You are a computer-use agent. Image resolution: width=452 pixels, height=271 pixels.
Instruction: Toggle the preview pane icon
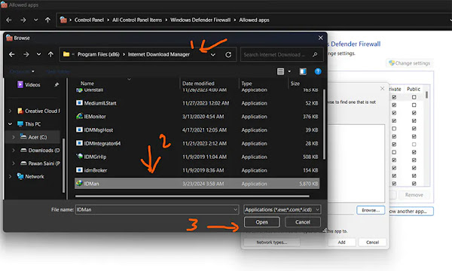(x=303, y=72)
